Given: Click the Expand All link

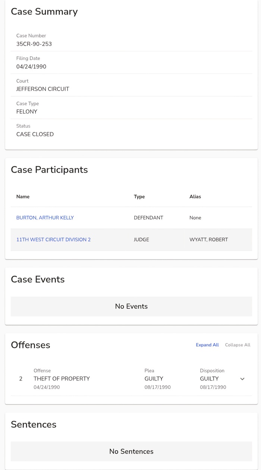Looking at the screenshot, I should (207, 345).
